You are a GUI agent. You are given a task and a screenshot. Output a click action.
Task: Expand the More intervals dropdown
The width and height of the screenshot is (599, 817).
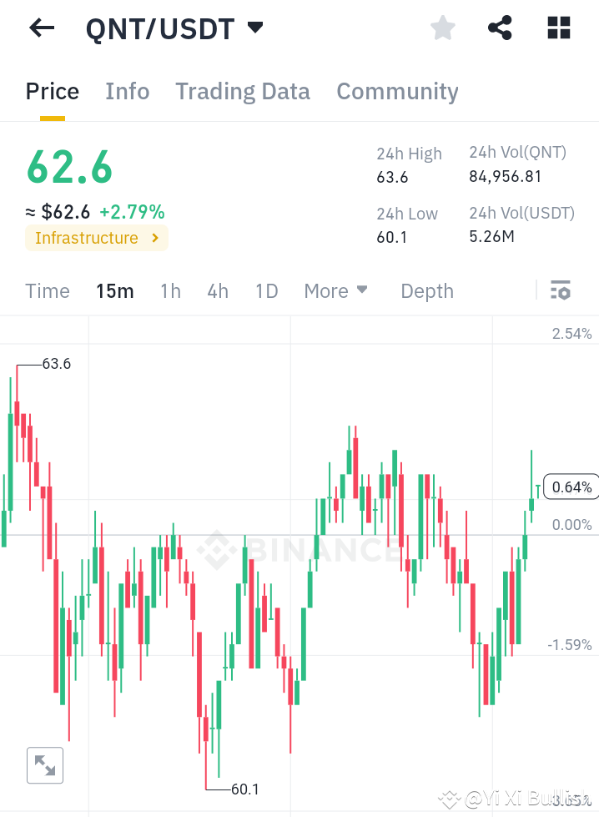point(335,290)
